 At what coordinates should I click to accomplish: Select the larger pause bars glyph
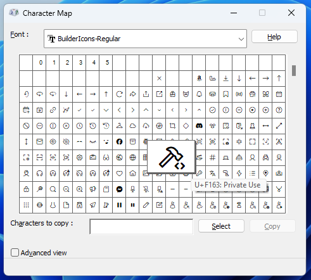coord(119,205)
